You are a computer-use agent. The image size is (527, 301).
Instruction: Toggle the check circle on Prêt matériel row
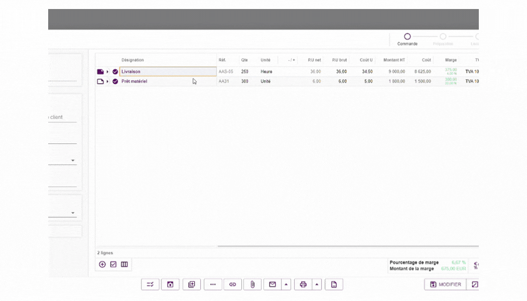click(115, 81)
